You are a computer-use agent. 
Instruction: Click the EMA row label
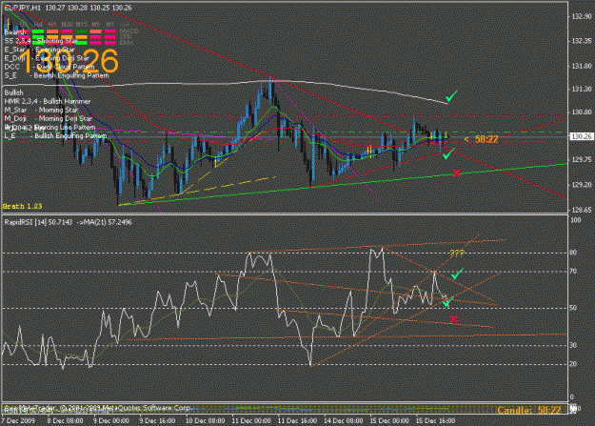(127, 43)
